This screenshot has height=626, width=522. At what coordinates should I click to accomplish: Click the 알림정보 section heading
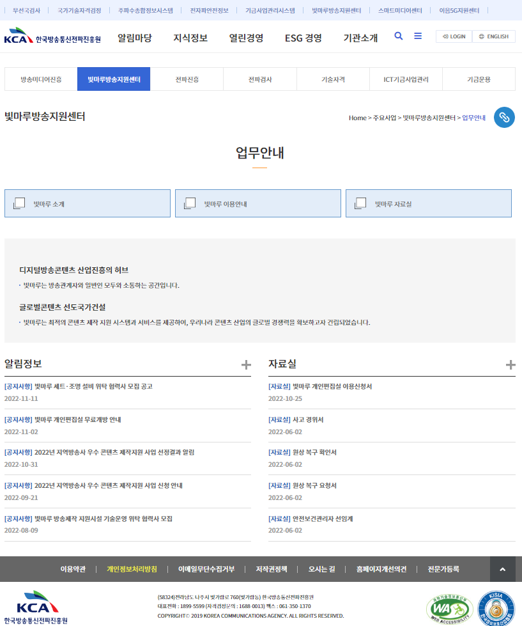tap(23, 364)
